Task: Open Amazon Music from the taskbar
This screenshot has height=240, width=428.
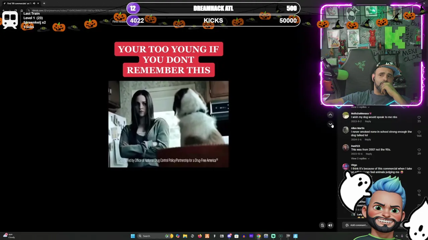Action: [251, 236]
